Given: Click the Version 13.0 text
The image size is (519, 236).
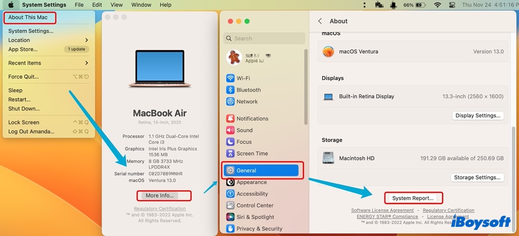Looking at the screenshot, I should [488, 52].
